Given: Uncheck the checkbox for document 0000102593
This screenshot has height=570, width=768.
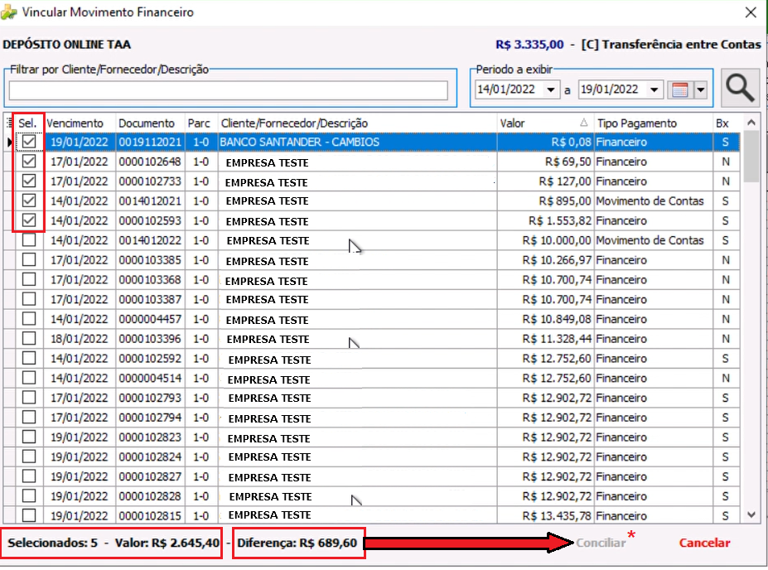Looking at the screenshot, I should [29, 220].
